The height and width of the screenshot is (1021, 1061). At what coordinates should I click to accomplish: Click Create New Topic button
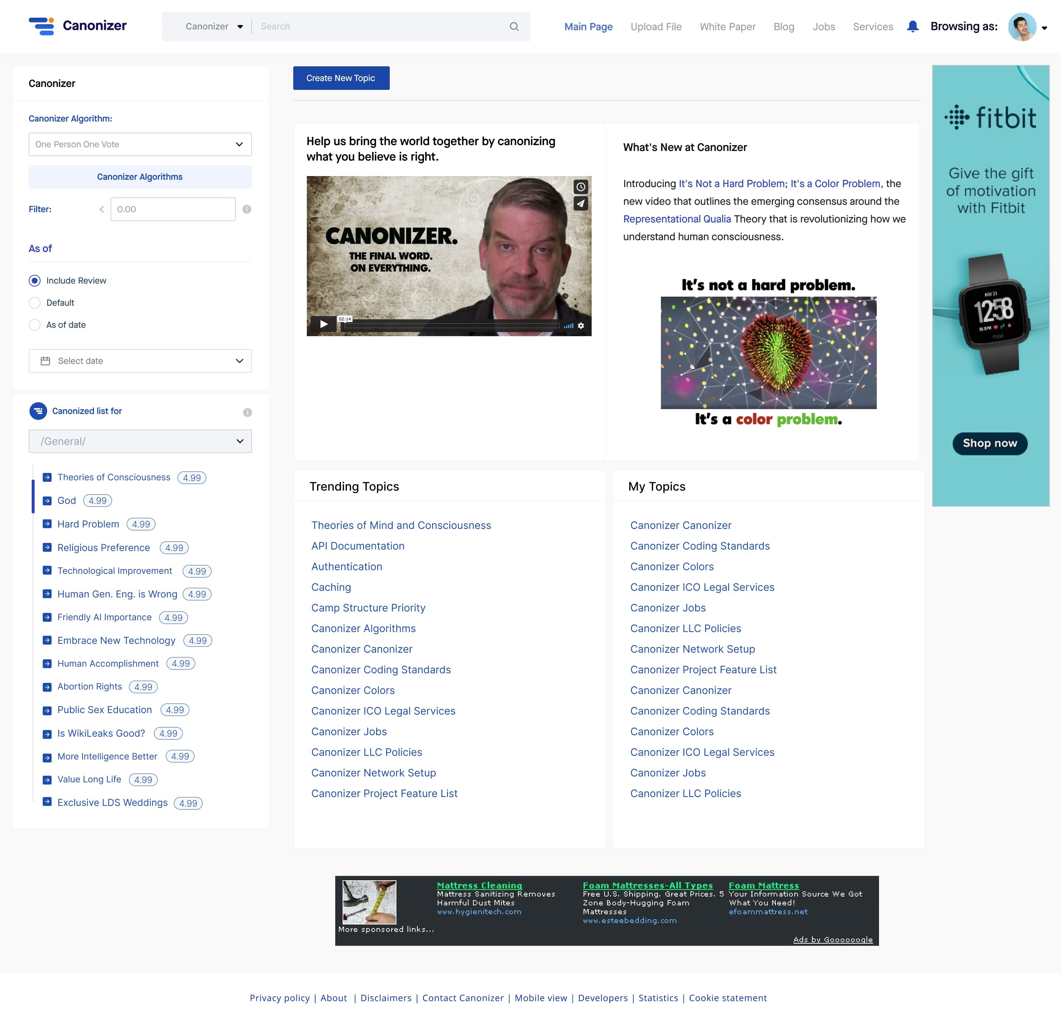point(341,78)
